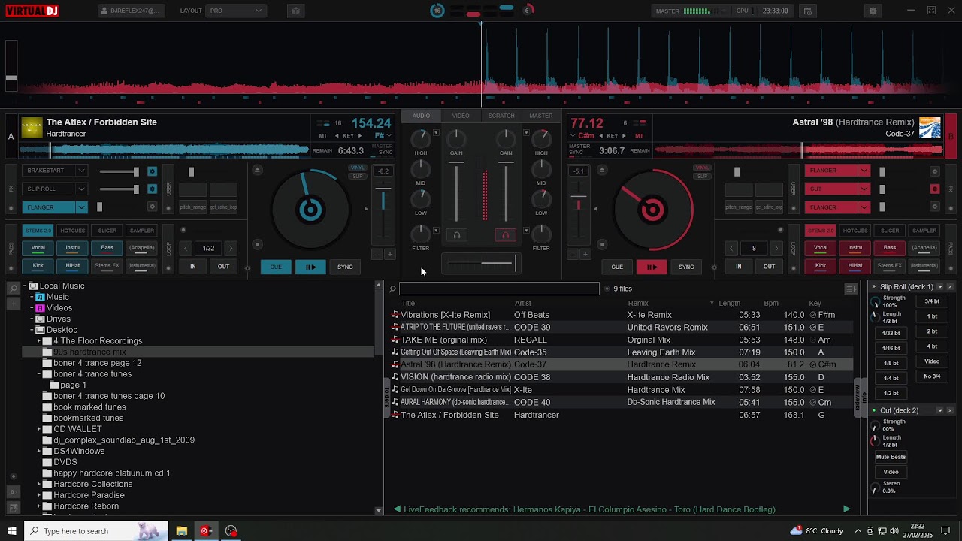Screen dimensions: 962x541
Task: Click the 1/16 bt slip roll pad
Action: coord(891,348)
